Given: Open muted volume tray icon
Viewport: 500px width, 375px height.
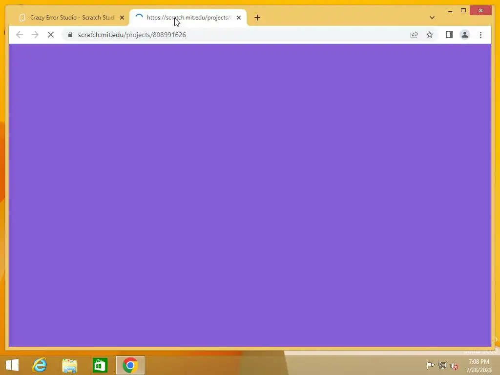Looking at the screenshot, I should (x=454, y=366).
